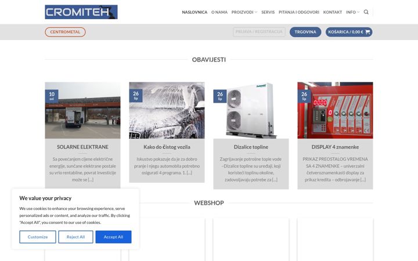Open the TRGOVINA shop button
The width and height of the screenshot is (418, 261).
pos(305,32)
